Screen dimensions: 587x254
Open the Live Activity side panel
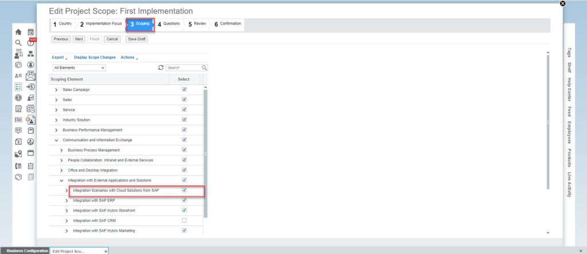click(569, 185)
